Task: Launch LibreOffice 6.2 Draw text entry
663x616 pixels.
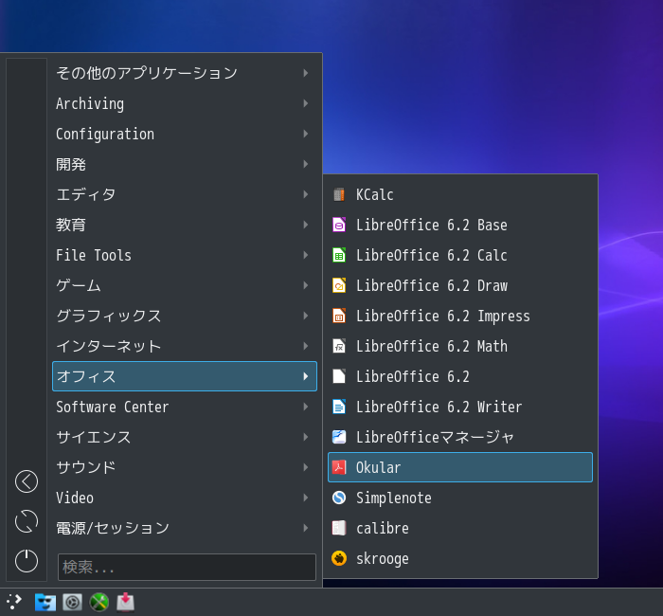Action: tap(431, 285)
